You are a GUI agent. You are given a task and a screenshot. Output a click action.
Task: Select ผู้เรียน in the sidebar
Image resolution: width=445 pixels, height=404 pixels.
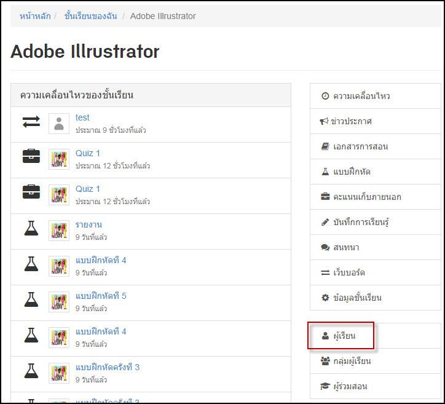375,336
